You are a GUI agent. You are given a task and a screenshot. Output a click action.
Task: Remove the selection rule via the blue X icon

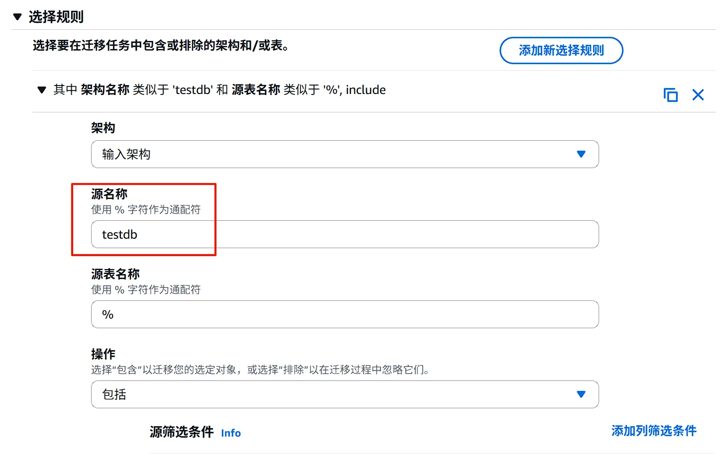click(698, 94)
